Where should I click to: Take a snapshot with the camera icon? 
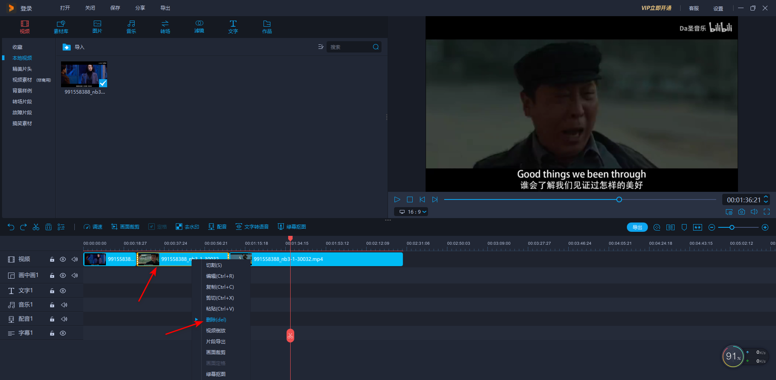point(741,212)
